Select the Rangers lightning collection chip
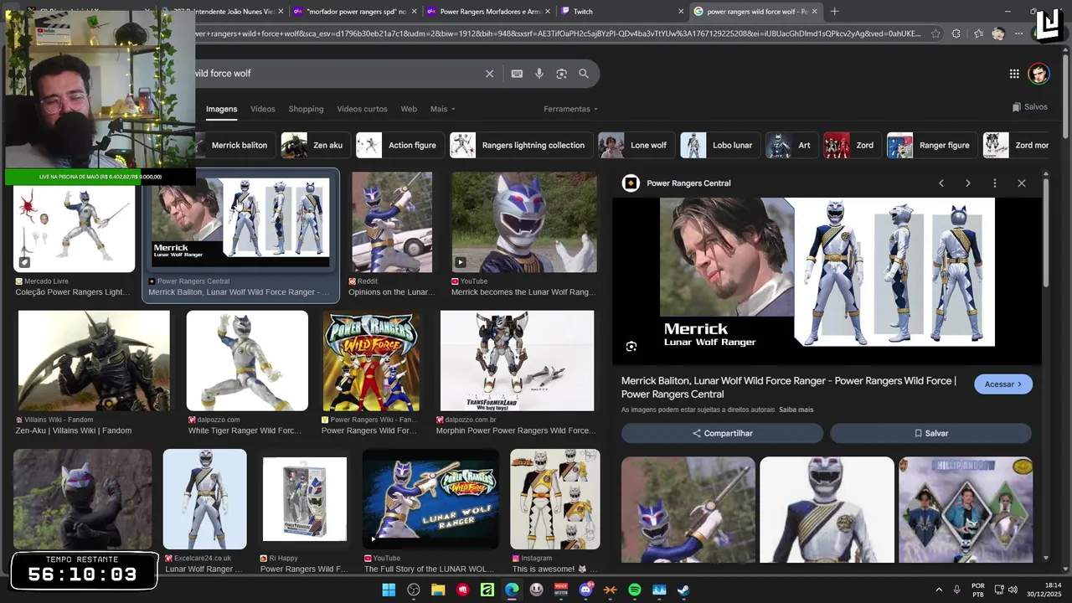This screenshot has height=603, width=1072. [x=520, y=145]
